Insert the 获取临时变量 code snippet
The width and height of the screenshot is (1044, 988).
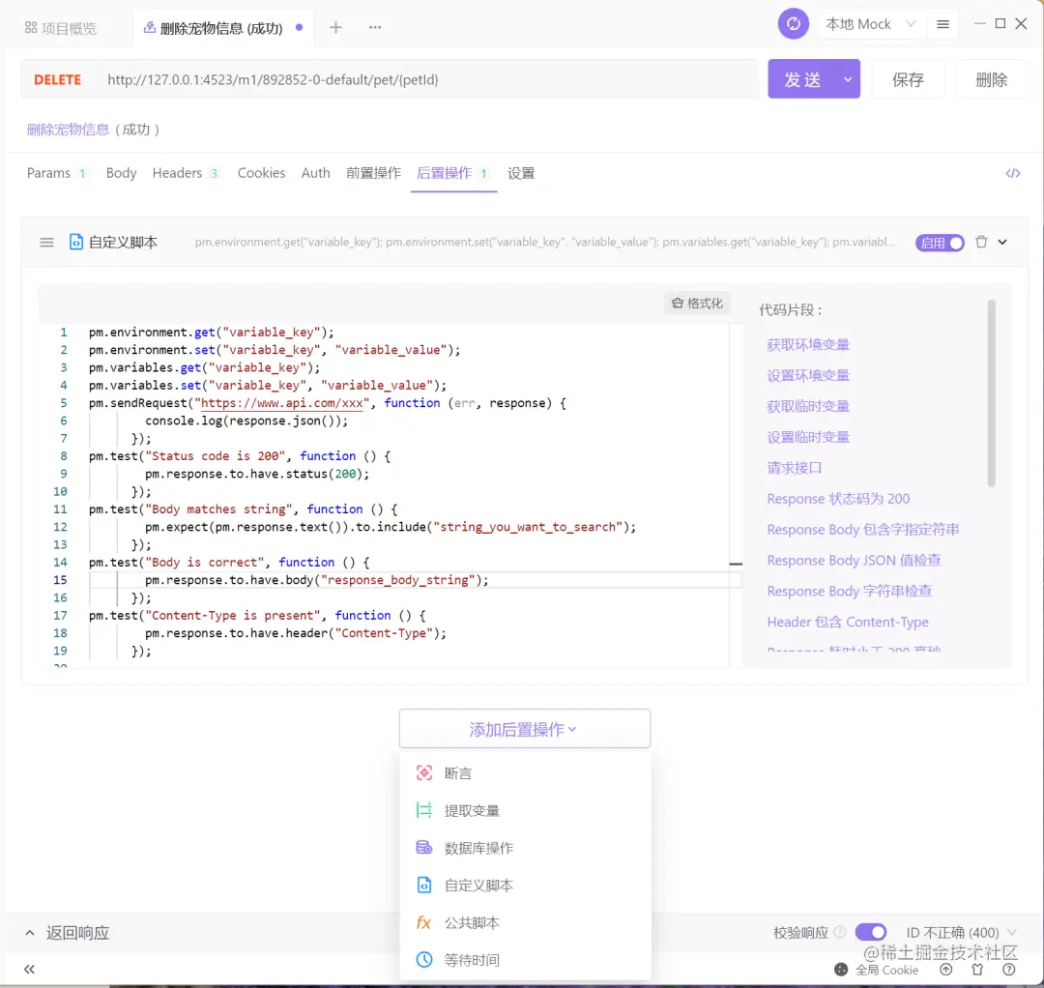[x=807, y=406]
